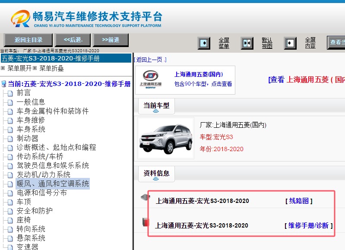345x250 pixels.
Task: Click the page icon beside 一般信息
Action: [x=10, y=103]
